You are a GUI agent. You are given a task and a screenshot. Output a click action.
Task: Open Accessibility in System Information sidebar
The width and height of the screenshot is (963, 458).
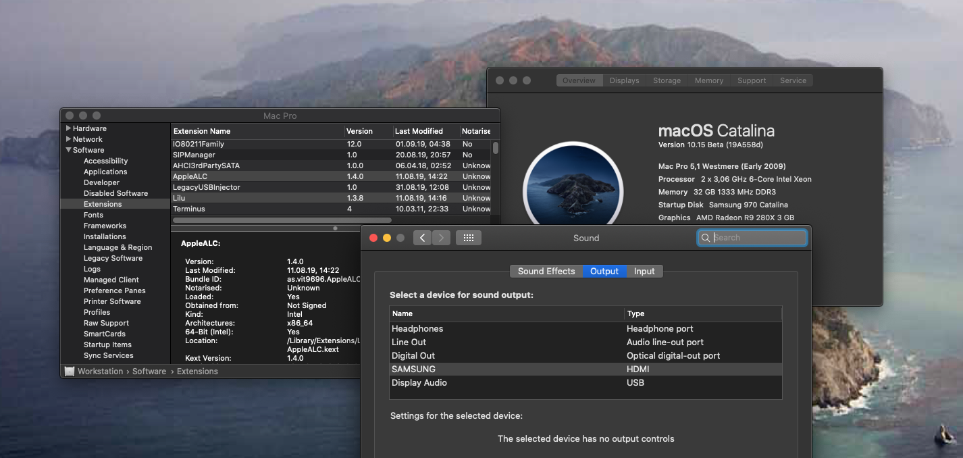pos(105,161)
